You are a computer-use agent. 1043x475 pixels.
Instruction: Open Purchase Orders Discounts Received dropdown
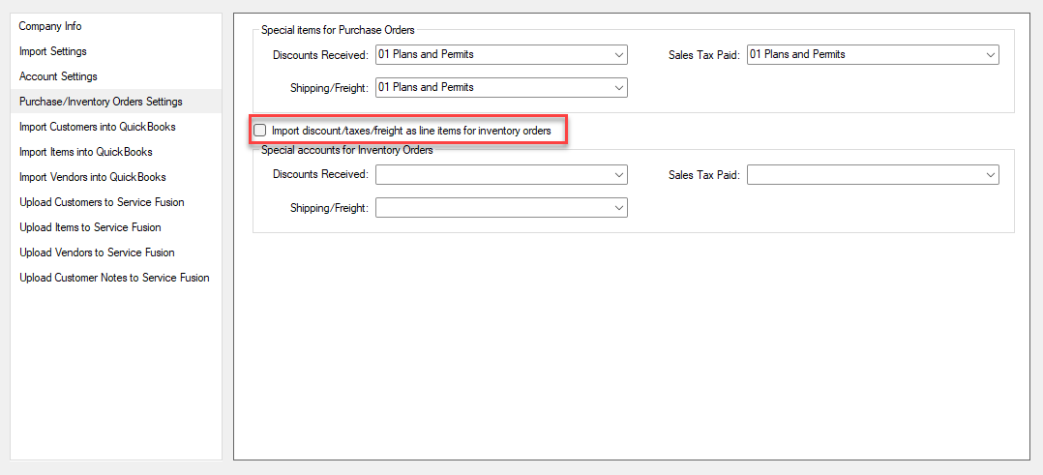pos(501,54)
